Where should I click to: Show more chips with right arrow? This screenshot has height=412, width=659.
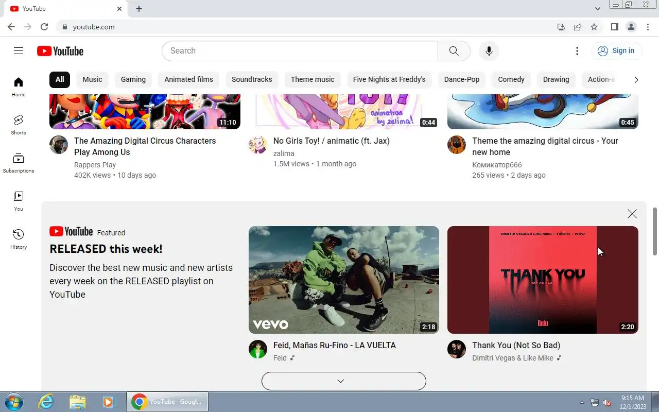636,79
